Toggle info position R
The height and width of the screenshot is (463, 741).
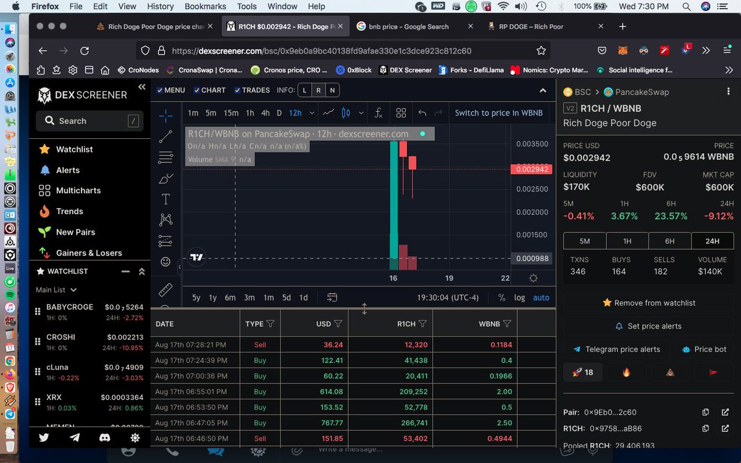(x=319, y=90)
